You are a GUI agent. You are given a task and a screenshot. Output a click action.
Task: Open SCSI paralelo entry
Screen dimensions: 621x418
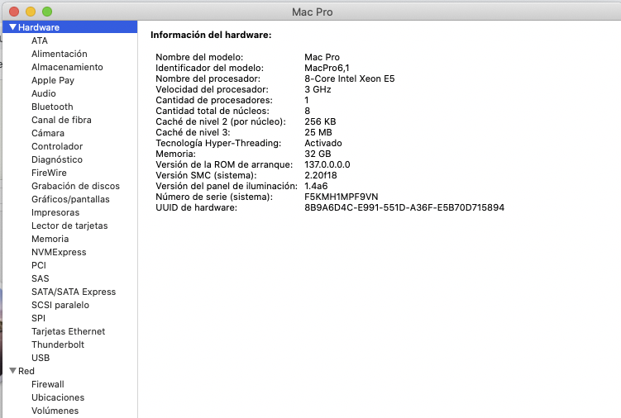(x=60, y=305)
